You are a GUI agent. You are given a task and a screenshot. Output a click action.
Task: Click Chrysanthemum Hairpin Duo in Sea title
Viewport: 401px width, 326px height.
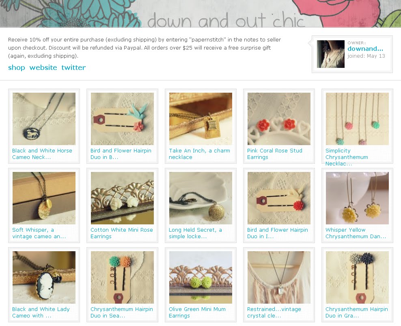122,313
